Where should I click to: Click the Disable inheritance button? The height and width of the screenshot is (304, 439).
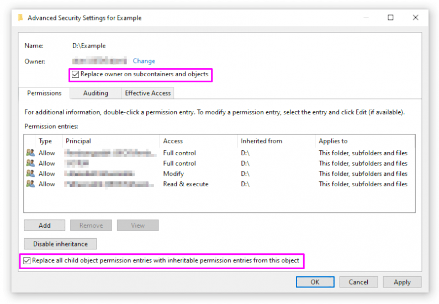click(x=60, y=244)
